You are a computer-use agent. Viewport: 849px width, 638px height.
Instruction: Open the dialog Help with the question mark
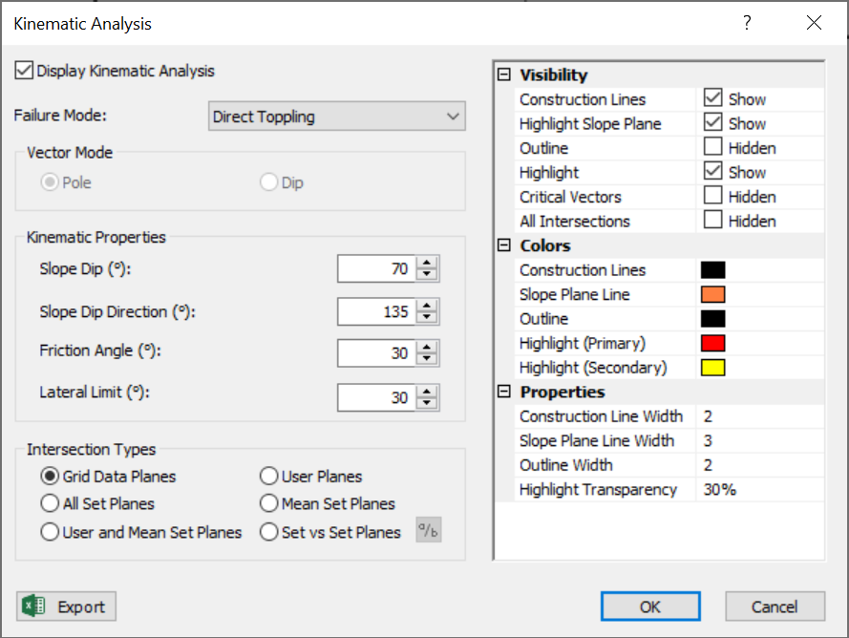746,22
